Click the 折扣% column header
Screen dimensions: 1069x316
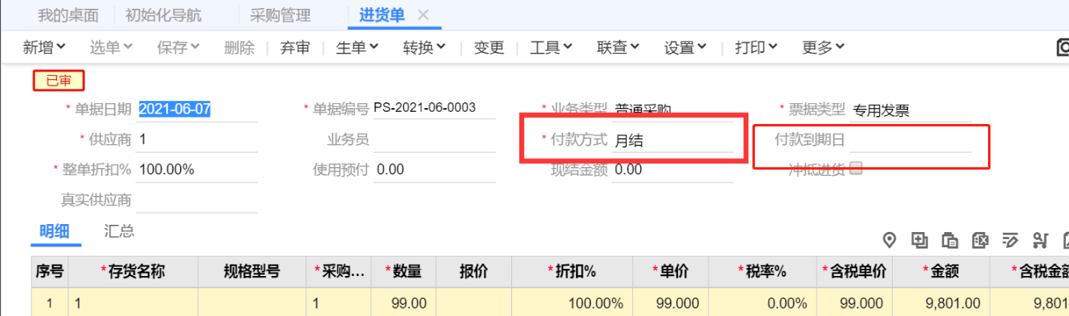click(x=571, y=272)
